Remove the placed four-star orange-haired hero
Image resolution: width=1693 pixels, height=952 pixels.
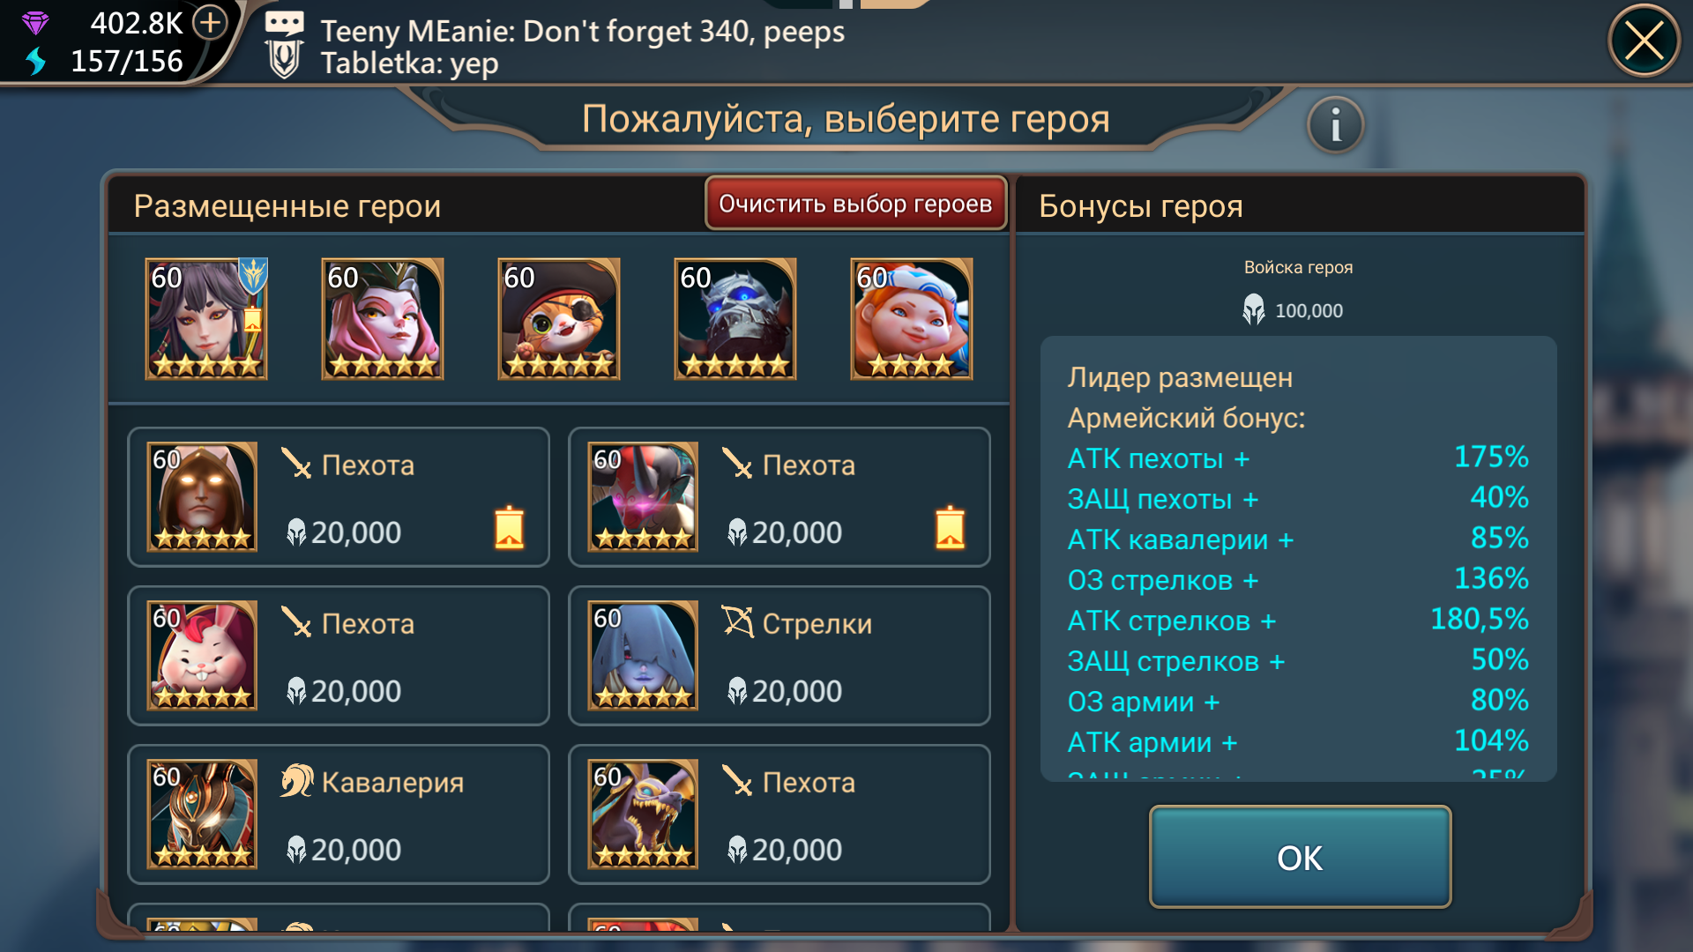[x=912, y=318]
